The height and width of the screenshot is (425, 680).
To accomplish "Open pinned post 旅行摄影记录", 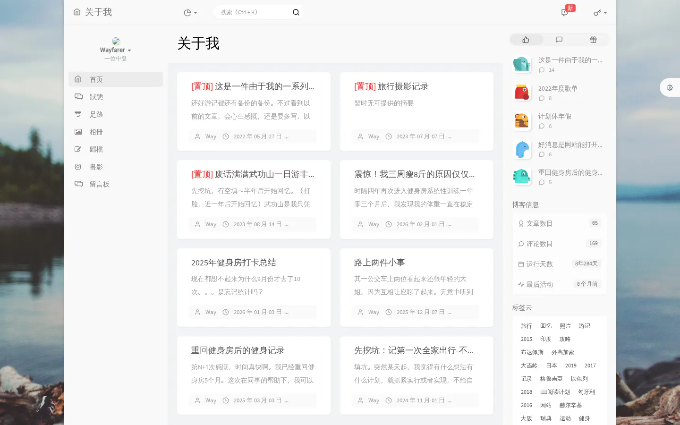I will (x=391, y=86).
